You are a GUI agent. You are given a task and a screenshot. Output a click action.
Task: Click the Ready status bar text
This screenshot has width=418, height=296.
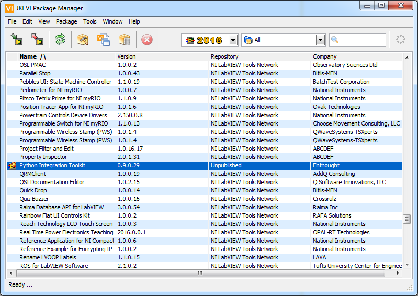point(20,284)
